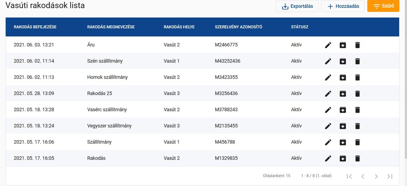
Task: Go to the next page
Action: click(376, 176)
